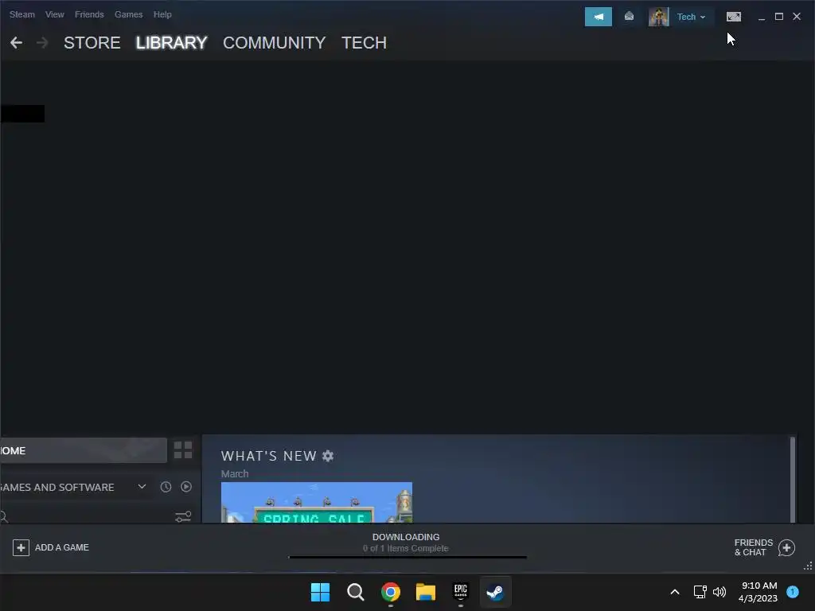Launch Google Chrome from taskbar

pyautogui.click(x=390, y=592)
